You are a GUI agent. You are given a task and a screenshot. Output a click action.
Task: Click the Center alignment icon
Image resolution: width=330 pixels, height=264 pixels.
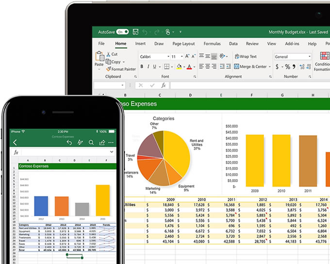pyautogui.click(x=208, y=66)
